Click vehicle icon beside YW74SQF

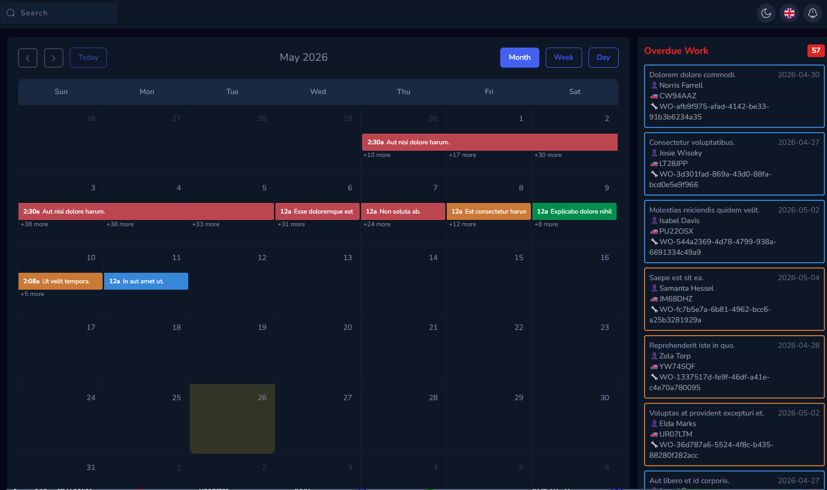654,367
